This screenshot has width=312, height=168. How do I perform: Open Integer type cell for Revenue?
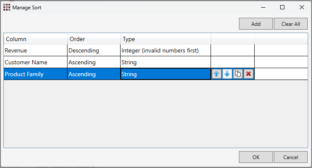tap(166, 50)
